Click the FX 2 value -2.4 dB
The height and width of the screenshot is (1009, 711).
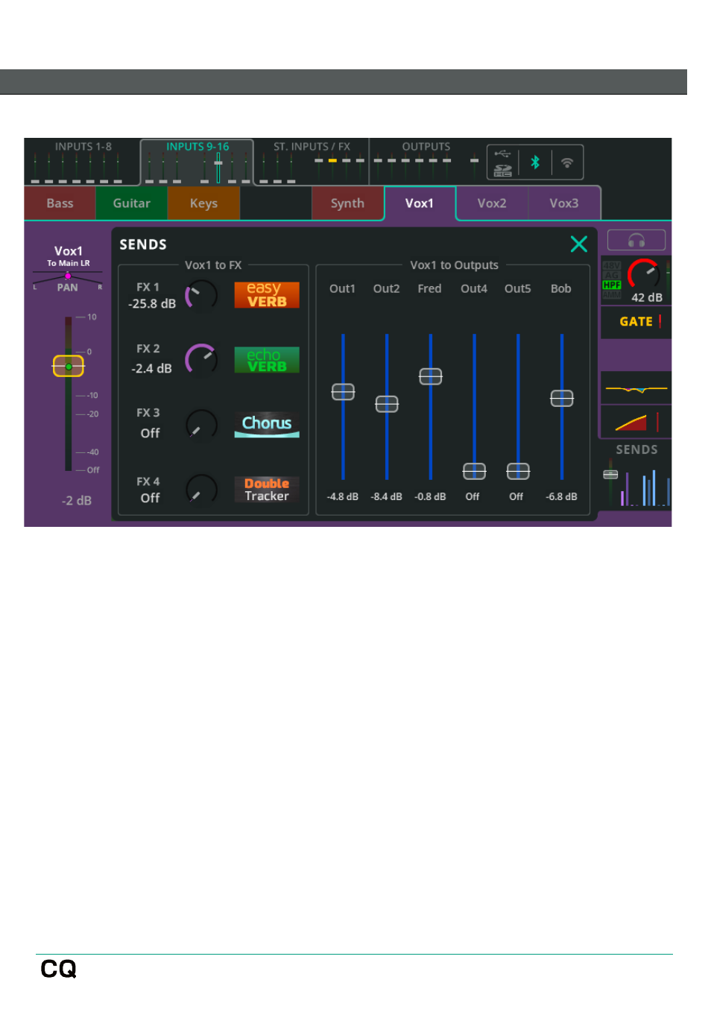[151, 369]
